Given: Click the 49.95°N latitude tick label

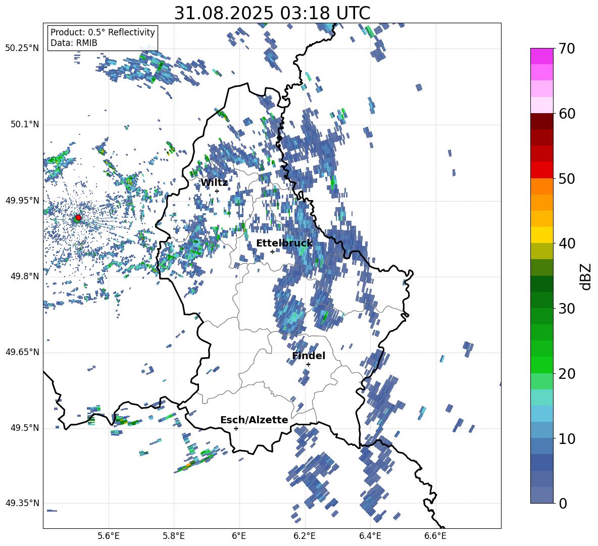Looking at the screenshot, I should pos(22,201).
